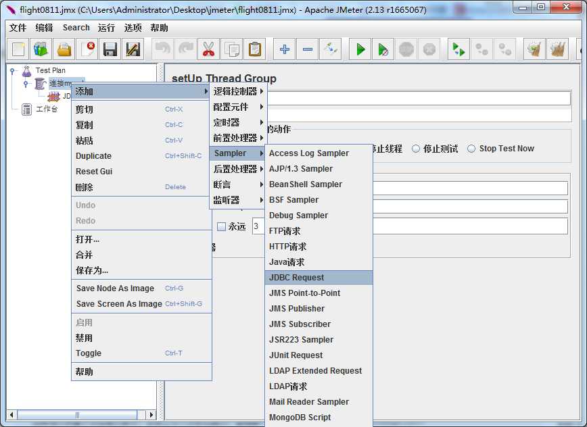The image size is (587, 427).
Task: Collapse all nodes with minus icon
Action: coord(307,49)
